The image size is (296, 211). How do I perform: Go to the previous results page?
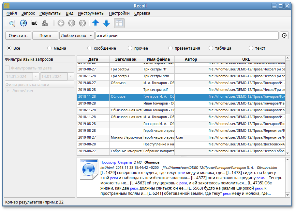tap(72, 23)
